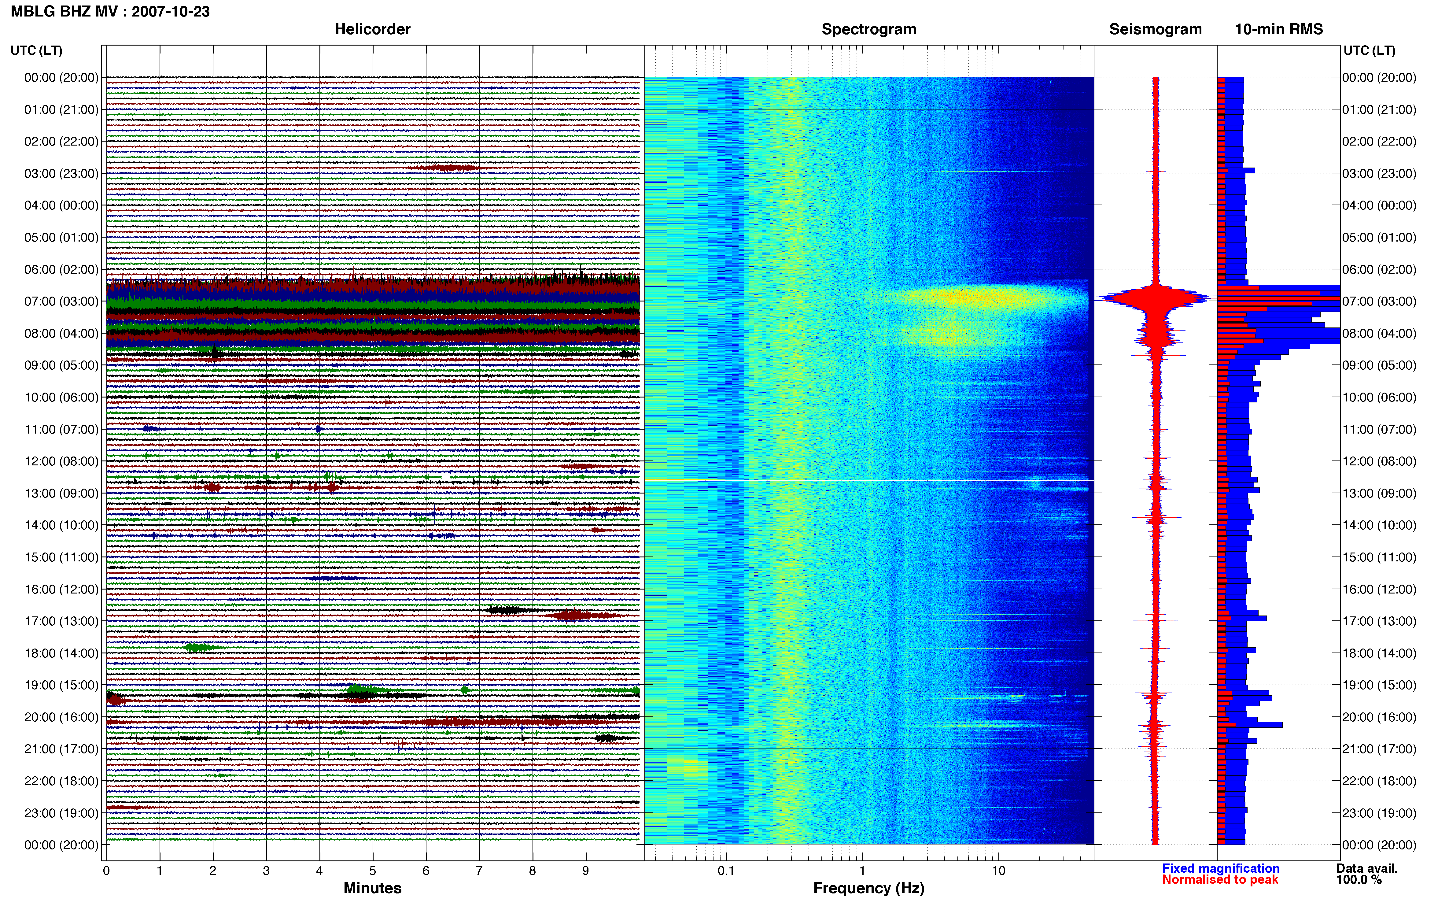Click the 1 tick on the Frequency axis
This screenshot has height=906, width=1449.
[863, 871]
